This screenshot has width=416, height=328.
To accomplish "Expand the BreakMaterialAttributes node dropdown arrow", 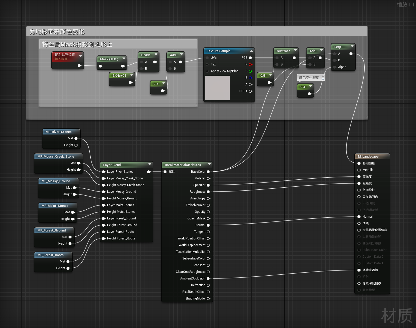I will [209, 164].
